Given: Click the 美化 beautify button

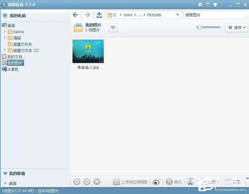Looking at the screenshot, I should [x=174, y=182].
